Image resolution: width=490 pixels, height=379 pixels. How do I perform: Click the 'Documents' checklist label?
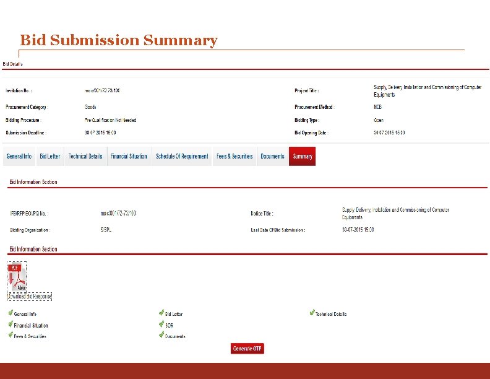pyautogui.click(x=175, y=336)
